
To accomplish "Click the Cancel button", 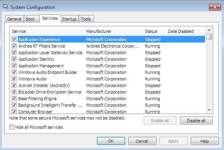I will tap(142, 141).
